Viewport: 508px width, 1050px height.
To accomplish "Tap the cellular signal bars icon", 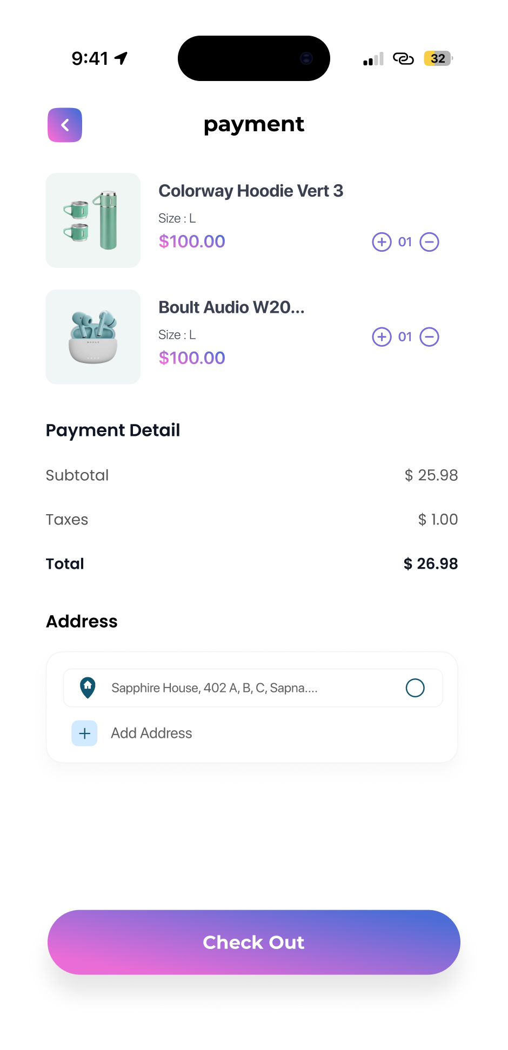I will 373,59.
